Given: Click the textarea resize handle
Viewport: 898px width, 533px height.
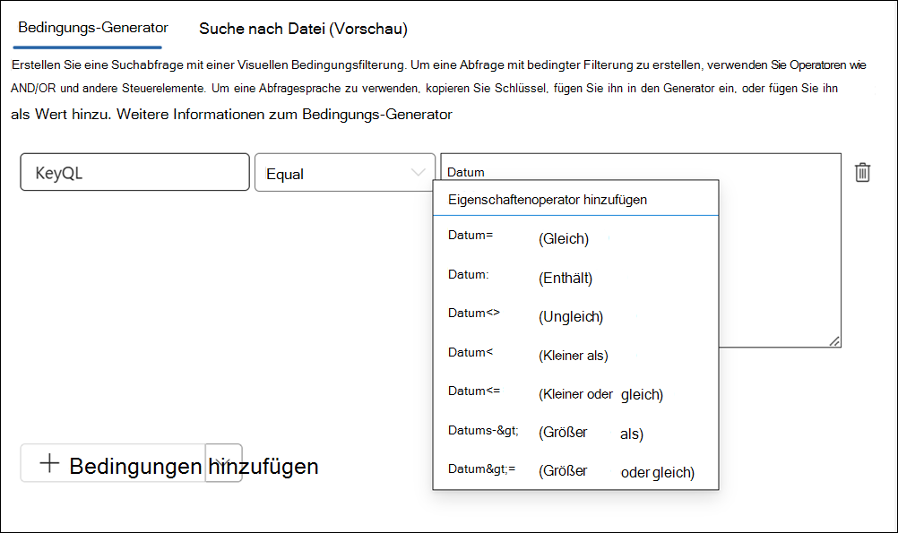Looking at the screenshot, I should (x=835, y=341).
